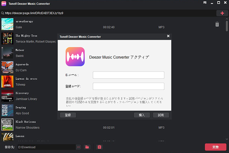Select the Lemons album thumbnail

click(7, 137)
